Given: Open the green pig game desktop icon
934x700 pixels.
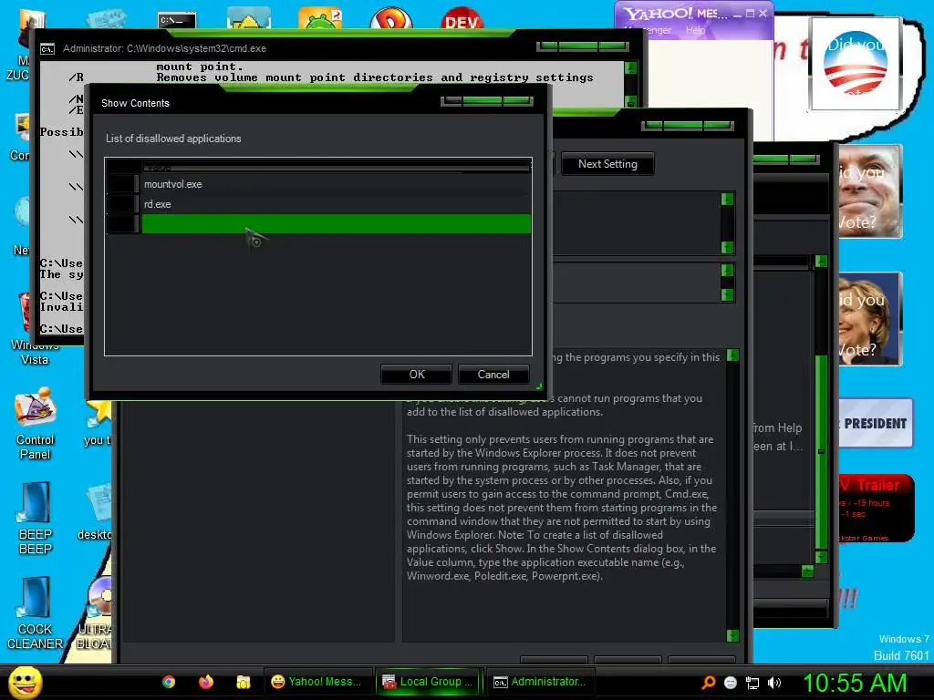Looking at the screenshot, I should [x=320, y=18].
